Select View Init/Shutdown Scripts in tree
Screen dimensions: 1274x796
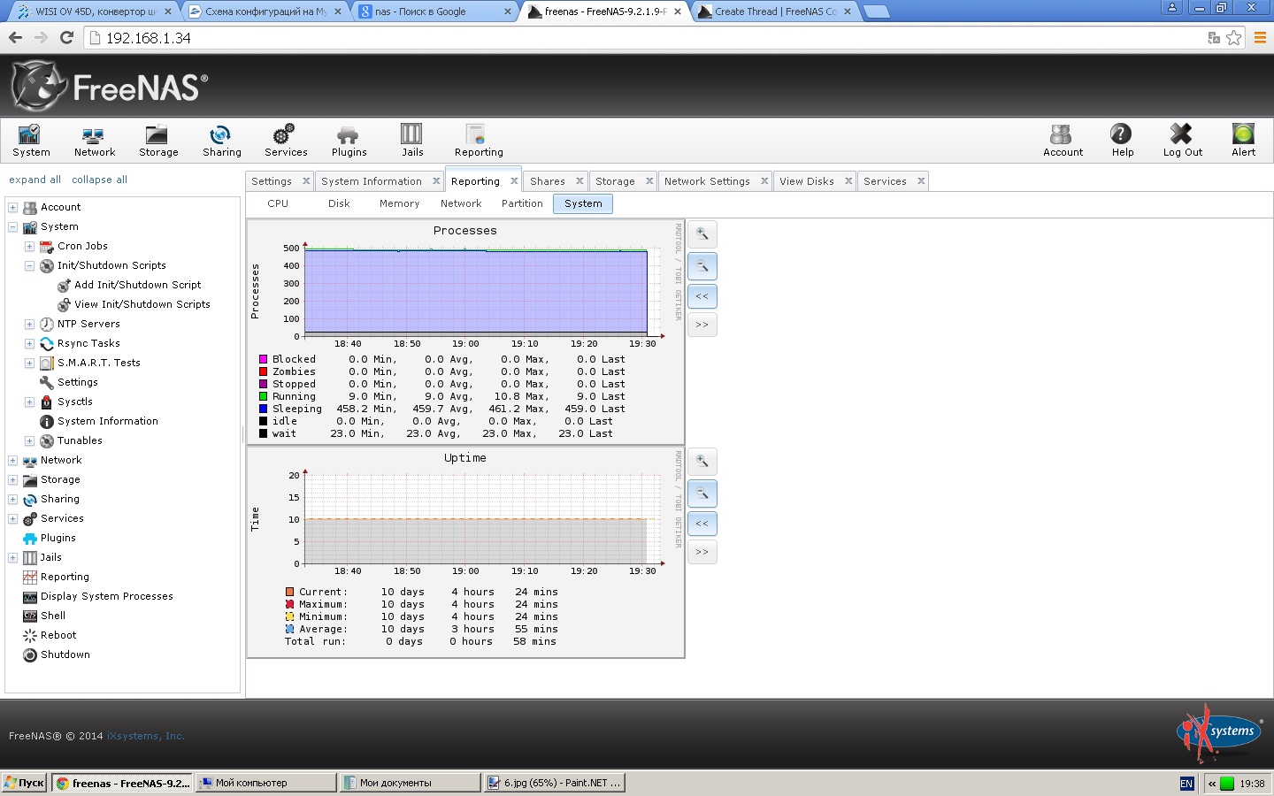point(142,304)
